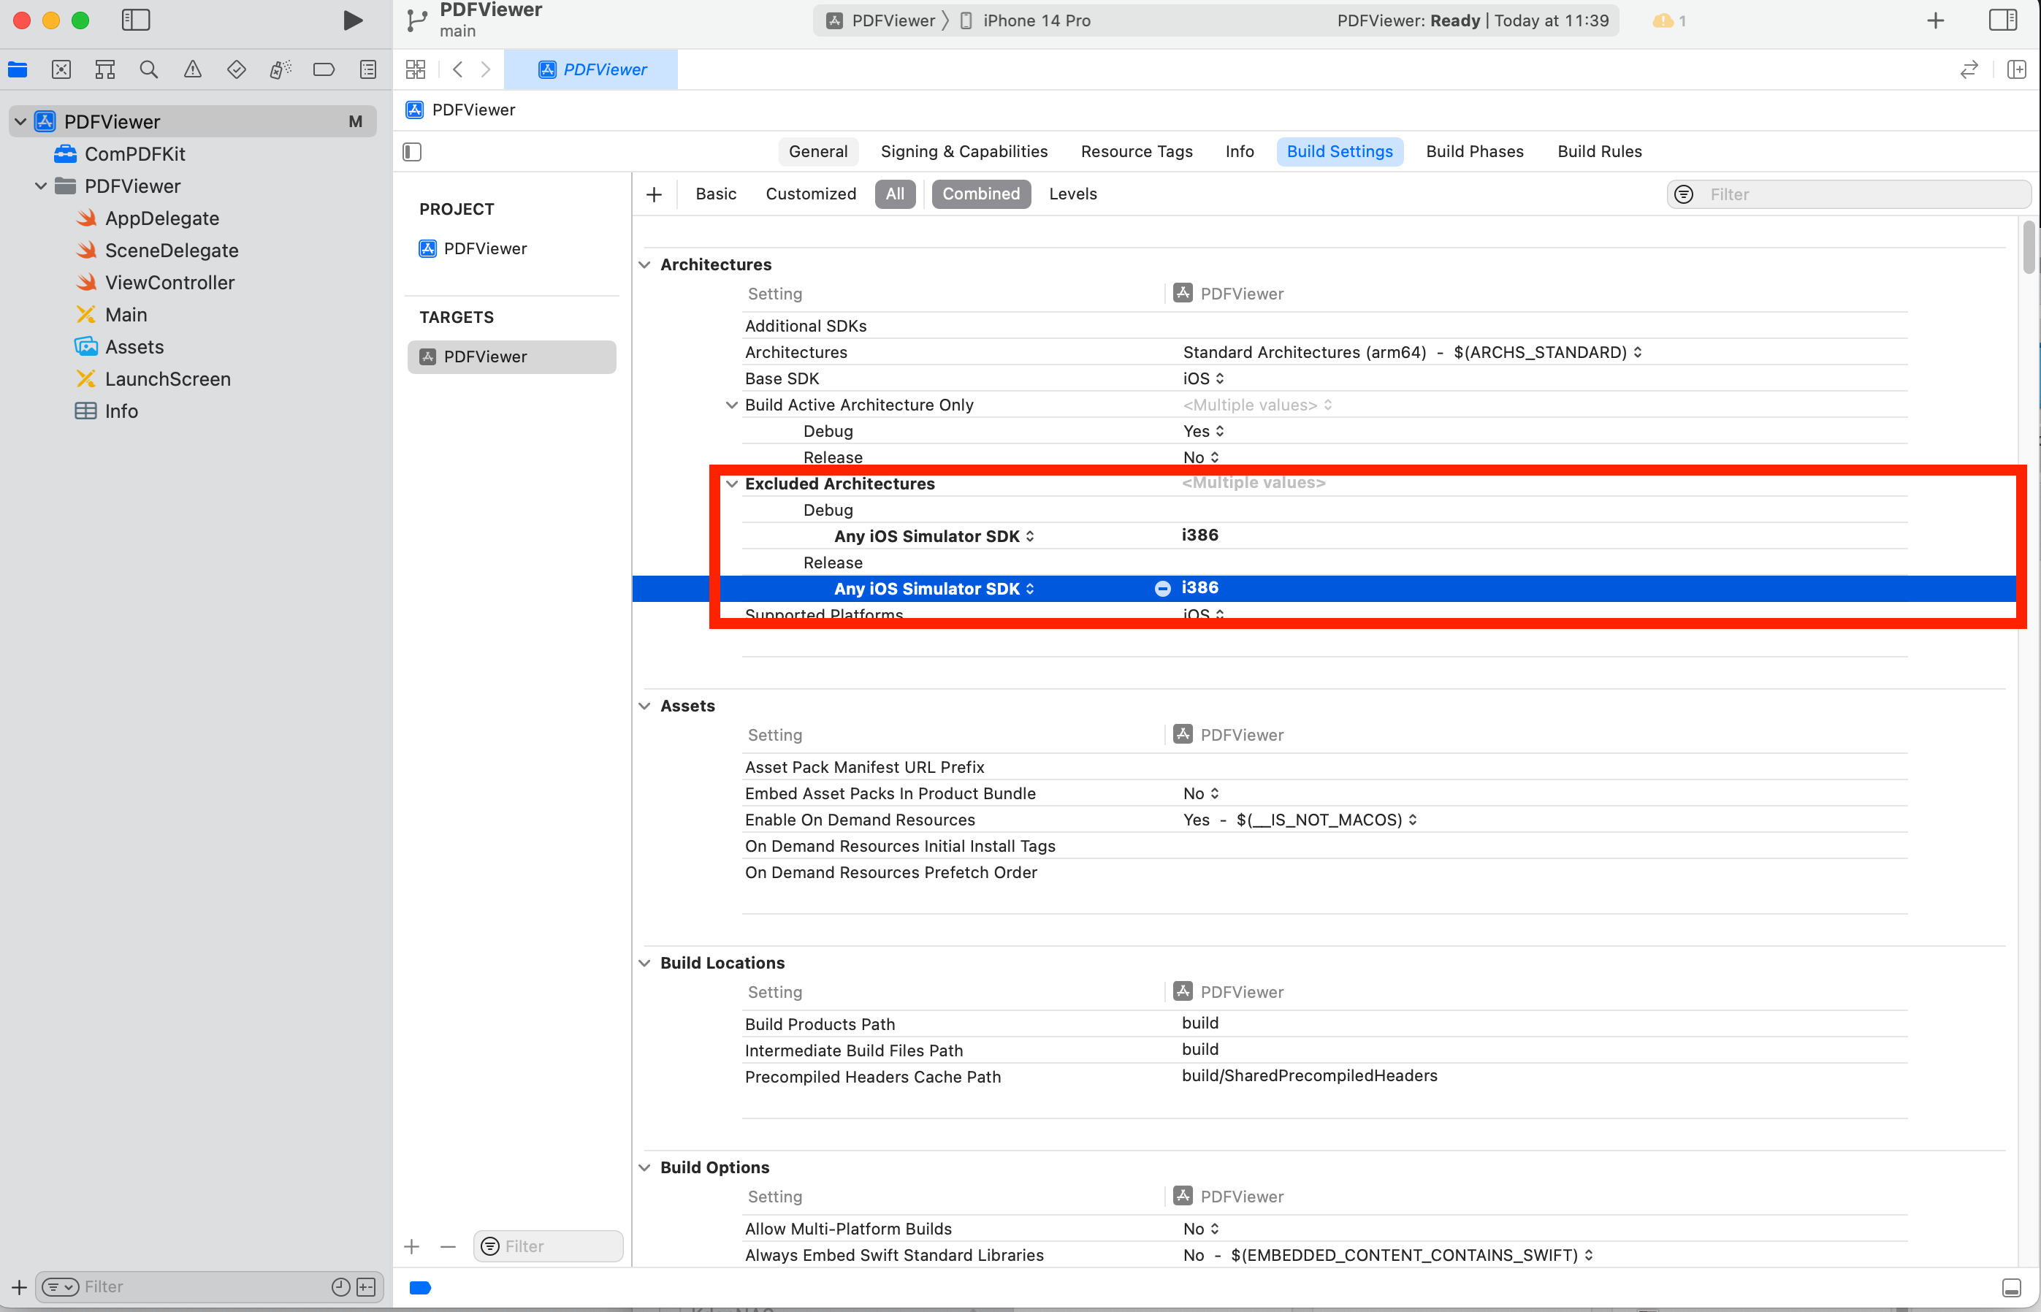The width and height of the screenshot is (2041, 1312).
Task: Open the Breakpoint navigator icon
Action: (x=324, y=70)
